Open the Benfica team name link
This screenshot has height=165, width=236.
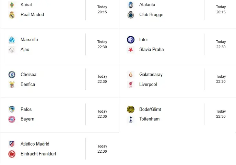[28, 85]
